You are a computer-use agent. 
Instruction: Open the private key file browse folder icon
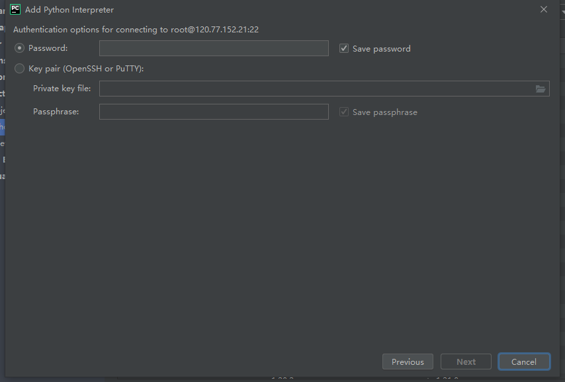[x=540, y=89]
